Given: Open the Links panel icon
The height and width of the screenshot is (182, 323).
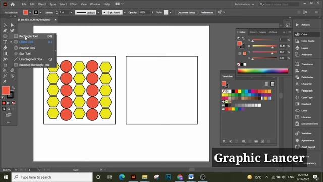Looking at the screenshot, I should pyautogui.click(x=297, y=110).
